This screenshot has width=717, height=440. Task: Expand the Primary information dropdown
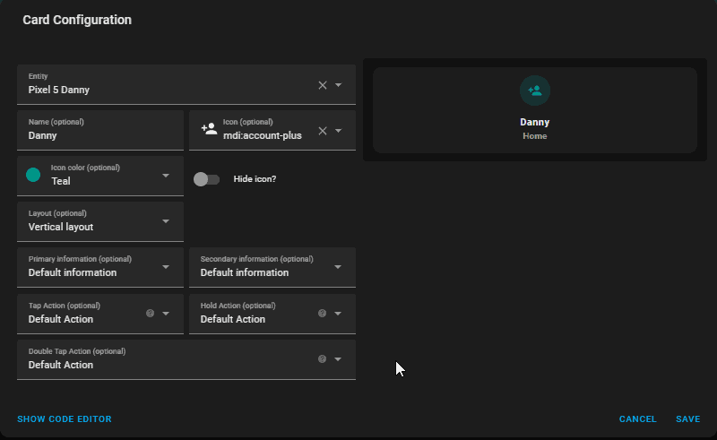pyautogui.click(x=100, y=268)
